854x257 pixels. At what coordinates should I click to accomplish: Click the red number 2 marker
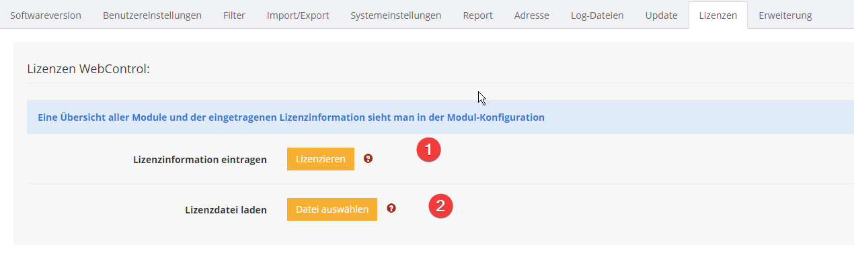click(x=441, y=205)
